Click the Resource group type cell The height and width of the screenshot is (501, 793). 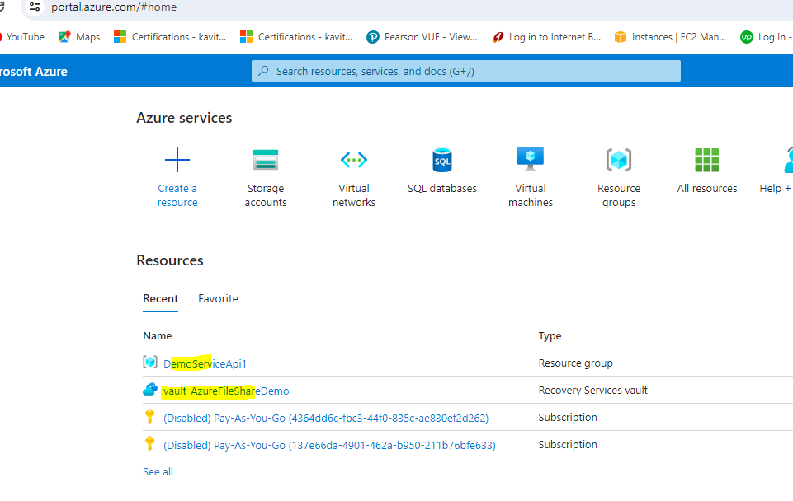coord(575,363)
